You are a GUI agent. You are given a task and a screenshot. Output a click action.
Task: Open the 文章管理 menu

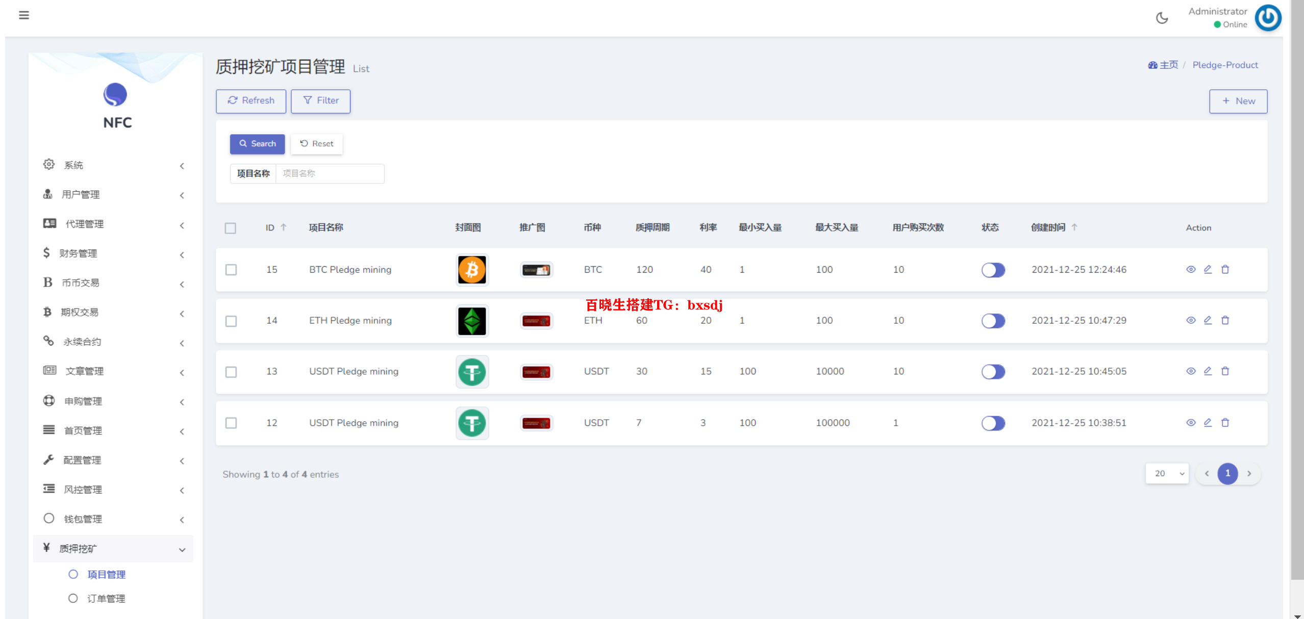(x=113, y=371)
